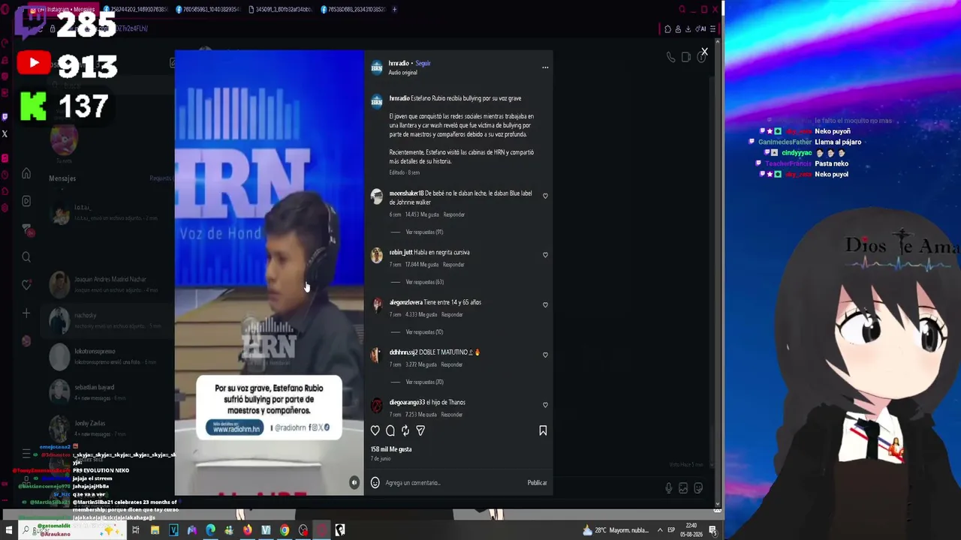The image size is (961, 540).
Task: Like the post with the heart icon
Action: [375, 430]
